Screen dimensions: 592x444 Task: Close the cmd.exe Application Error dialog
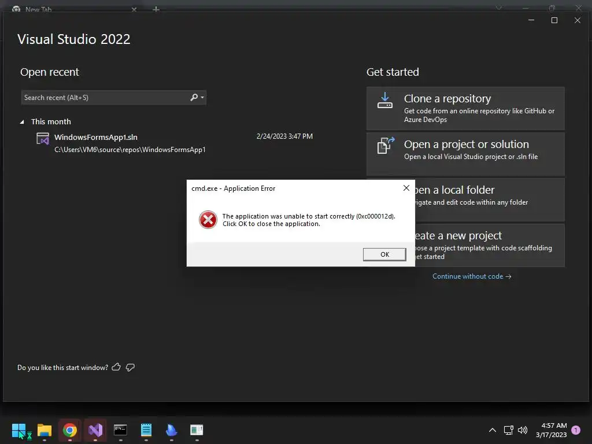(406, 188)
